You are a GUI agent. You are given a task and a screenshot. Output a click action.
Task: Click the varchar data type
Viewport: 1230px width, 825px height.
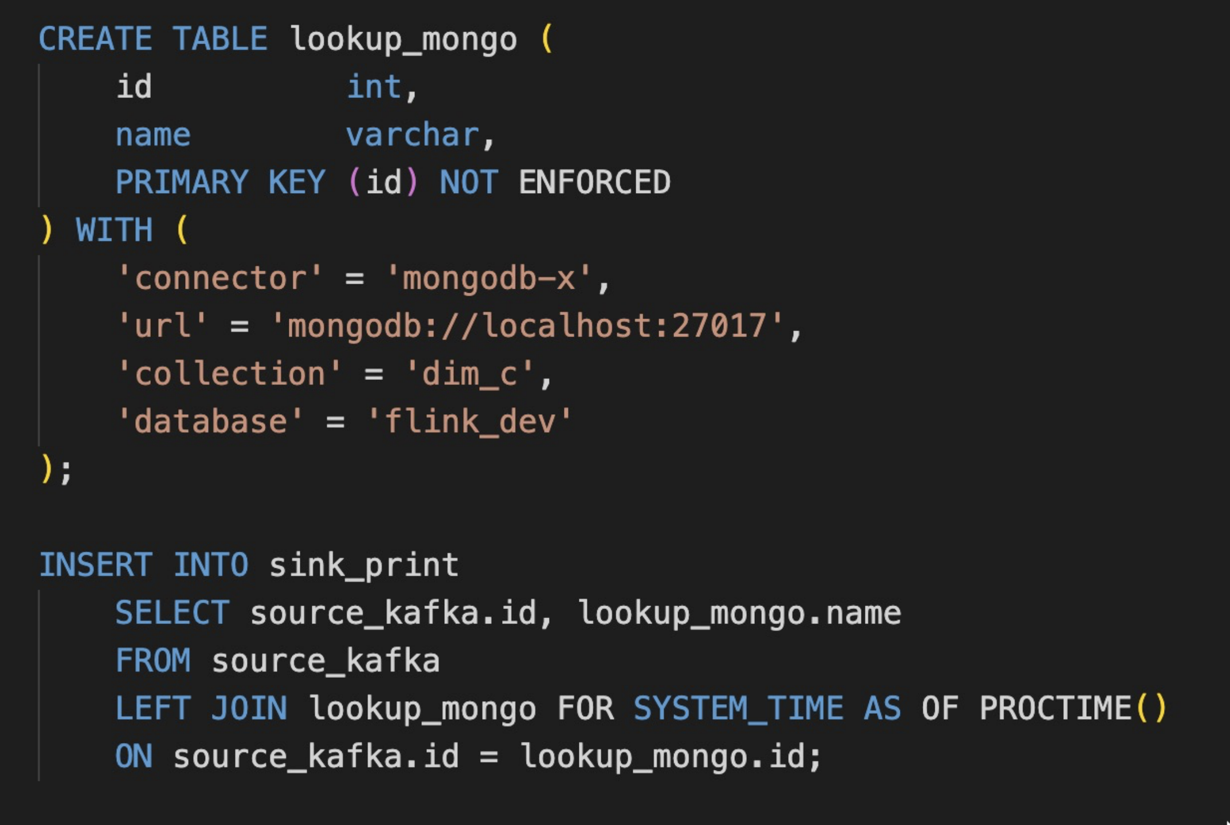pyautogui.click(x=413, y=135)
